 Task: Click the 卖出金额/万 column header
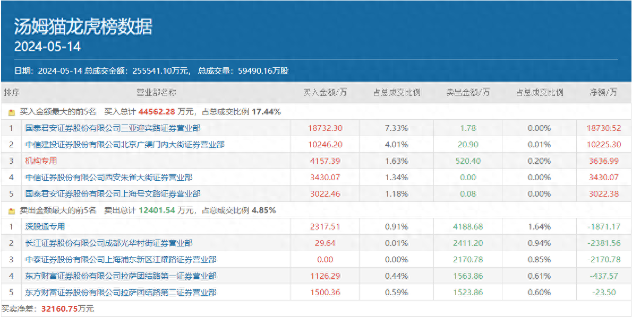point(468,92)
